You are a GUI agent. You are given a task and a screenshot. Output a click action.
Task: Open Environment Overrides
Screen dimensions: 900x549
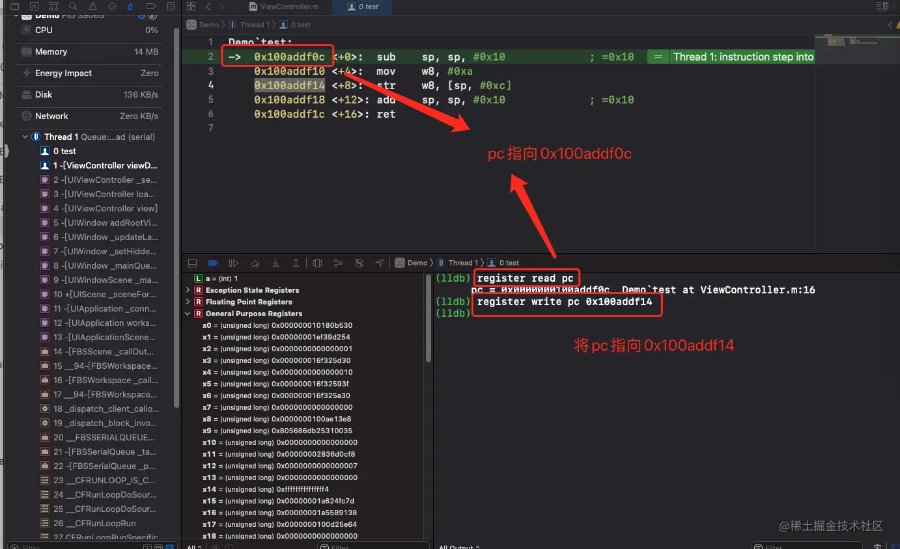coord(359,263)
